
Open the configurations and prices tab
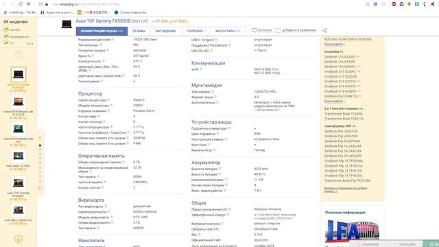pyautogui.click(x=102, y=31)
